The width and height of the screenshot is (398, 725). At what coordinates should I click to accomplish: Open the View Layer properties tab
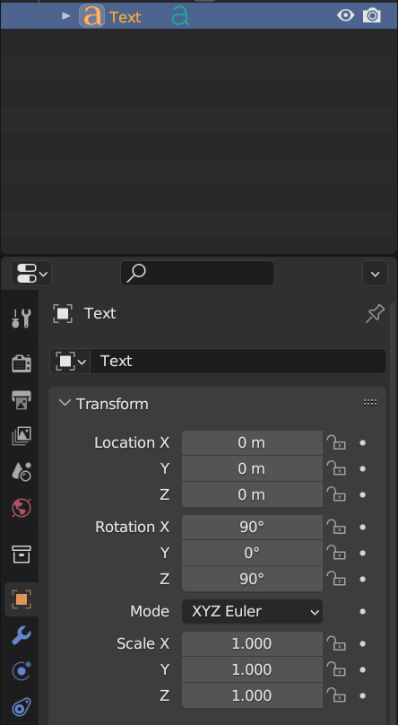22,435
